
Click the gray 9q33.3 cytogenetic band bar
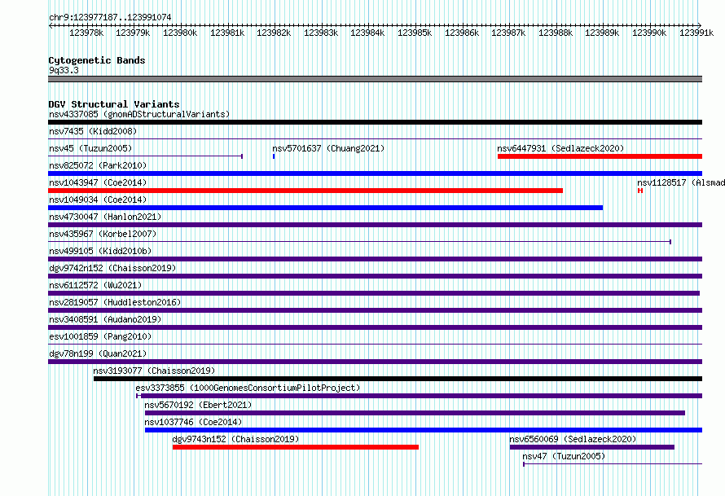[x=375, y=79]
